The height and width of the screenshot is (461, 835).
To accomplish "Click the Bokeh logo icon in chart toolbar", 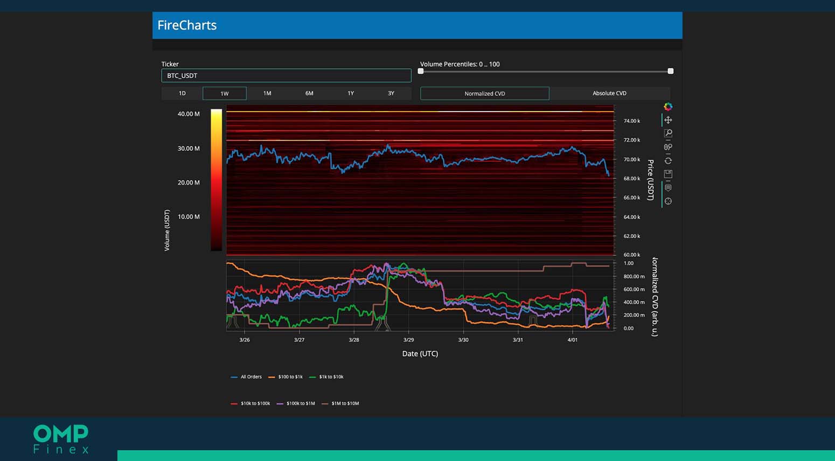I will click(668, 107).
